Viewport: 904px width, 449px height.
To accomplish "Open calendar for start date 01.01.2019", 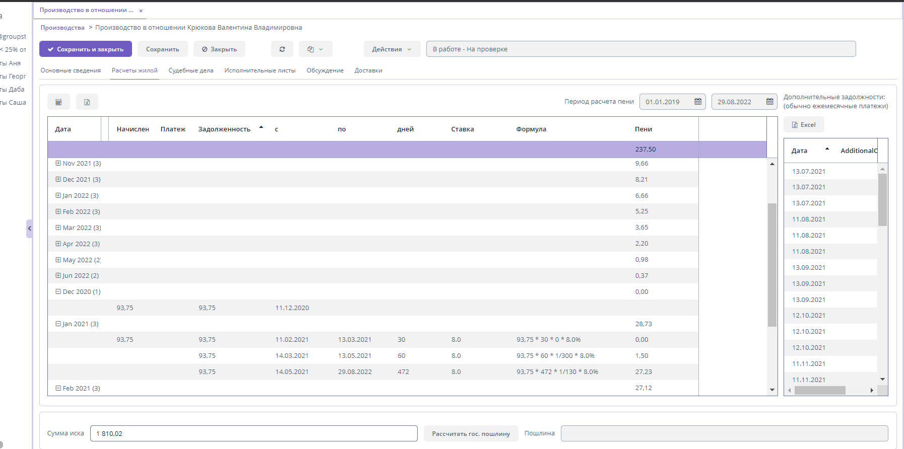I will click(x=698, y=102).
